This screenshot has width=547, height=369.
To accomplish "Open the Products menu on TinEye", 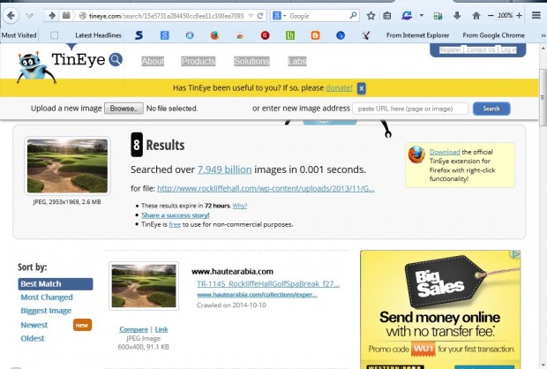I will [x=199, y=62].
